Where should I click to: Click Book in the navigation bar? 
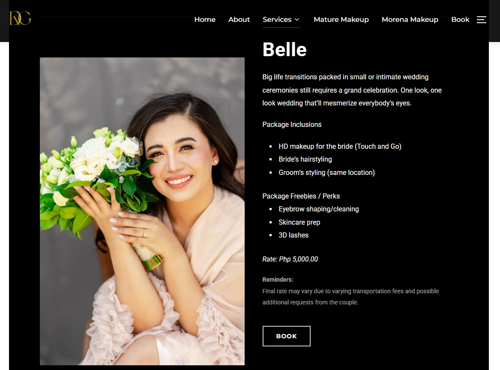tap(460, 19)
